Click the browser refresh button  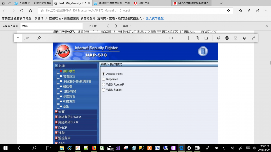(22, 11)
